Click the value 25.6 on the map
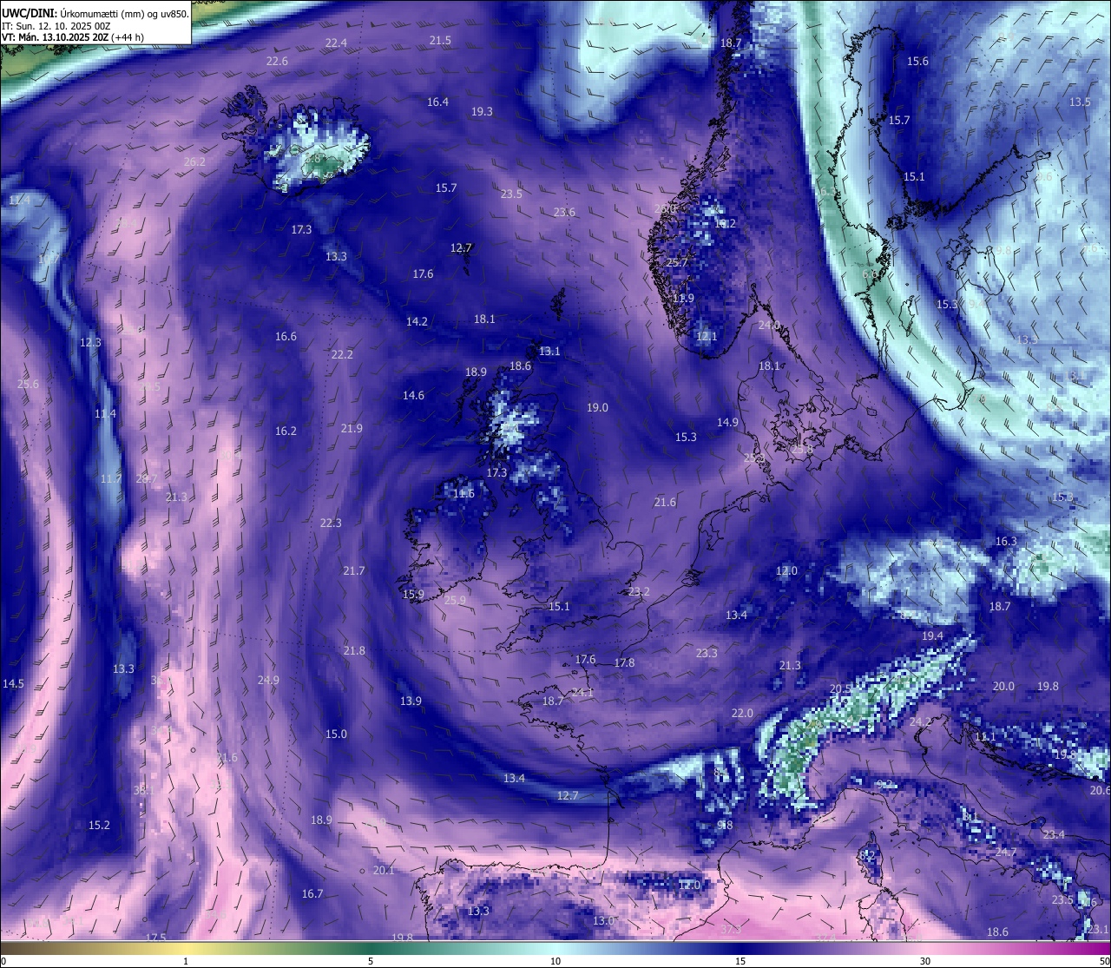 coord(28,384)
